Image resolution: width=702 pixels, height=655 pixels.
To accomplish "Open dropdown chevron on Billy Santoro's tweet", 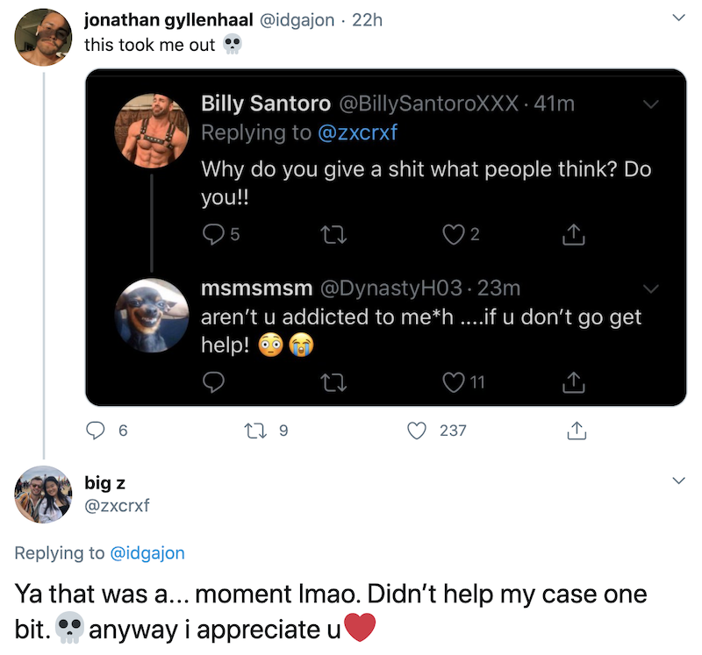I will 651,103.
